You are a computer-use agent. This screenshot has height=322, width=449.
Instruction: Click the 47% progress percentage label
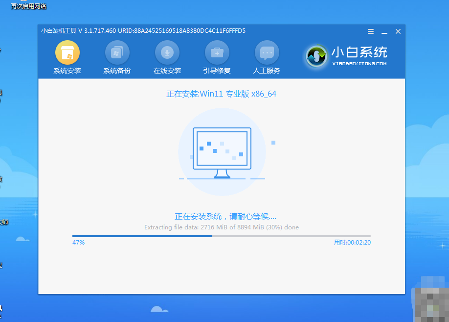(x=78, y=243)
